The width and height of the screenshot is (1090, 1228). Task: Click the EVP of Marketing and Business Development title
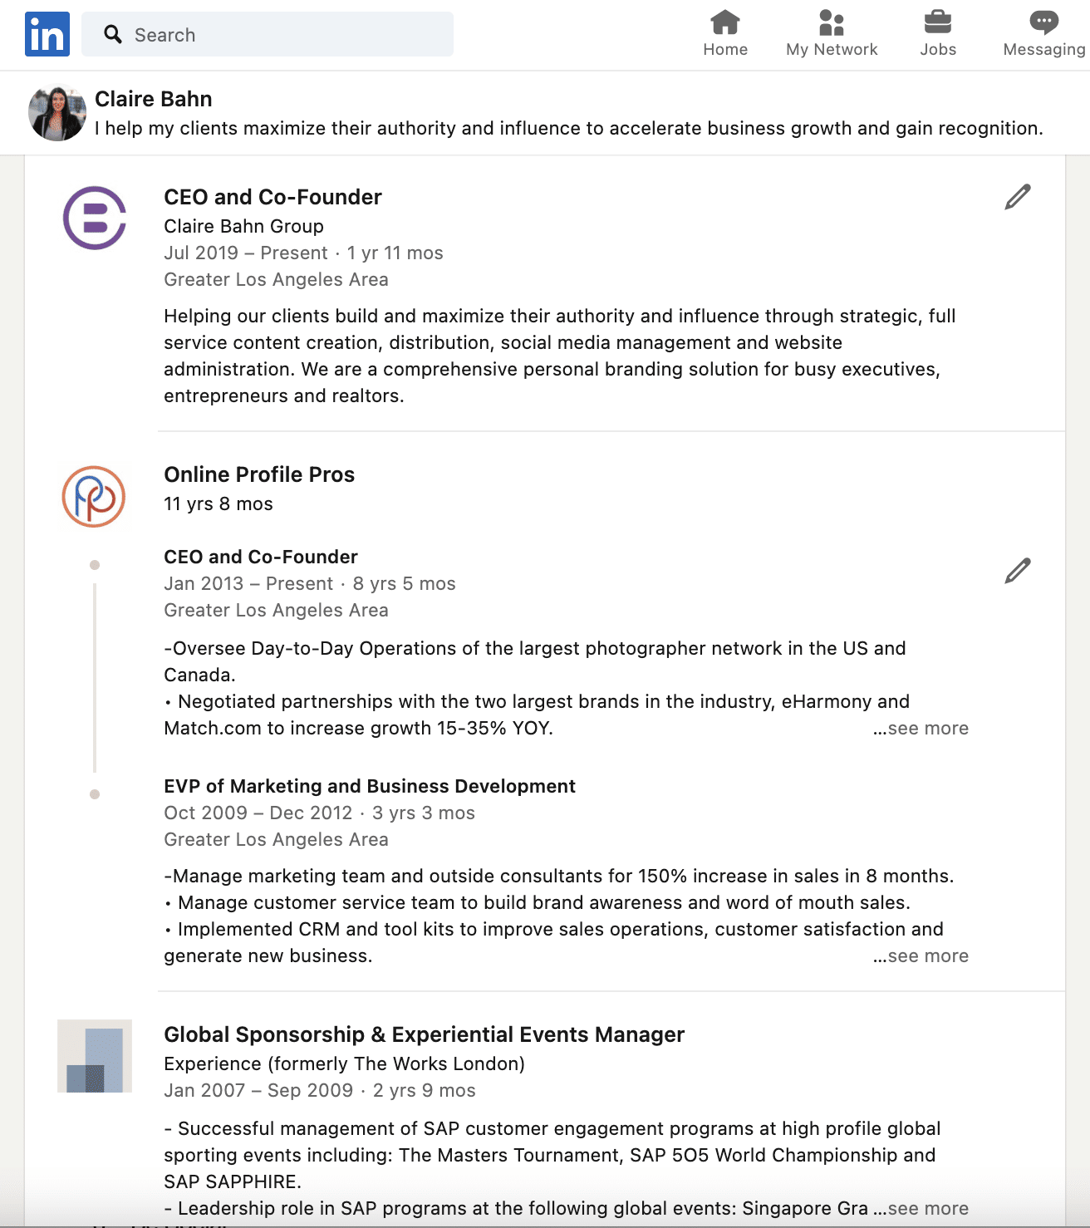370,786
